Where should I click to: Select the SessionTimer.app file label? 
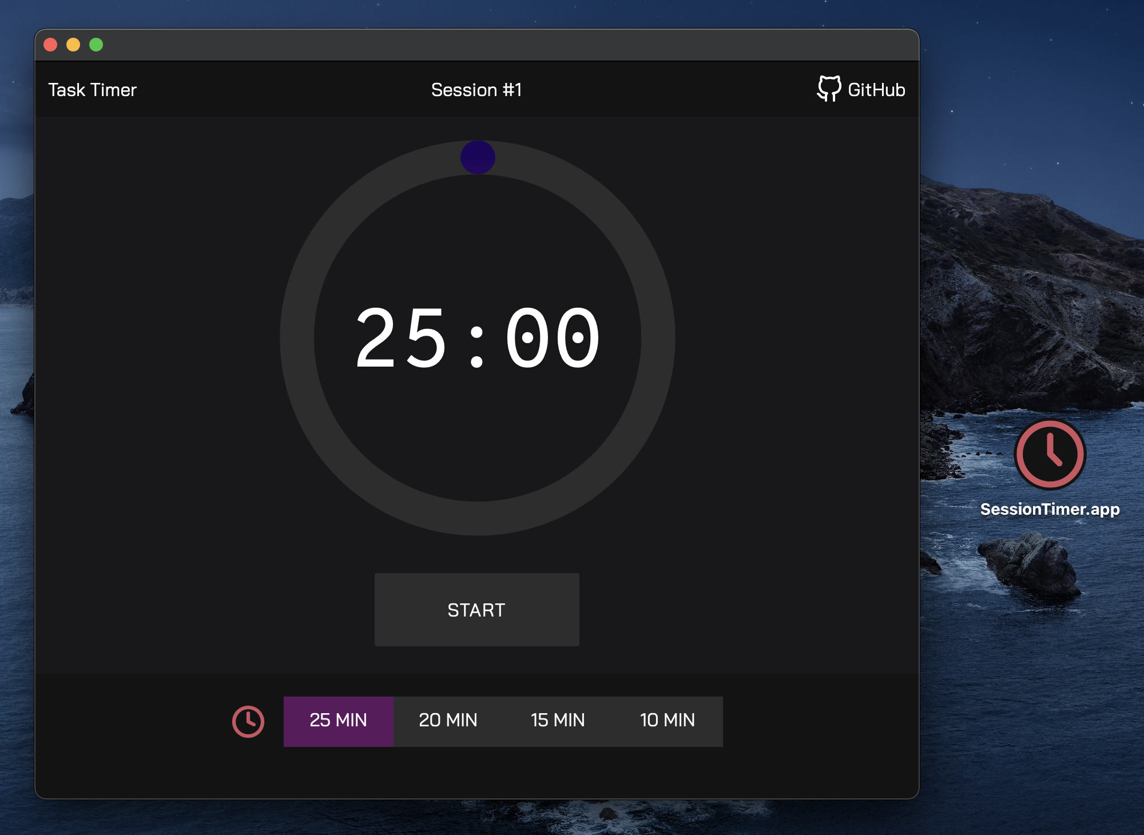(1050, 509)
